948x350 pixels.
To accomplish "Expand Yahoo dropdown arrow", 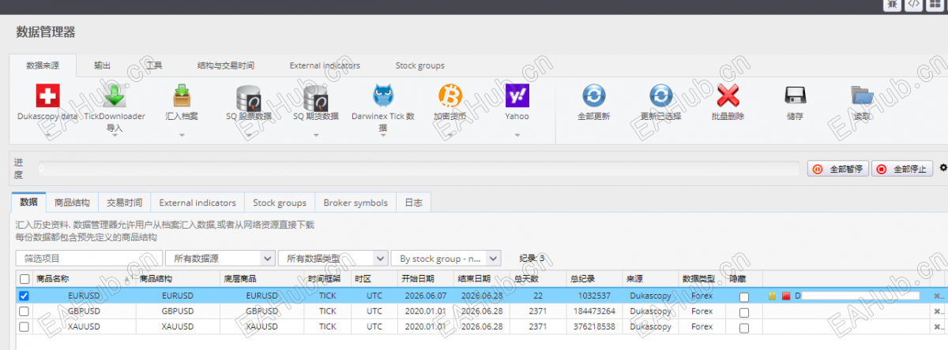I will coord(517,134).
